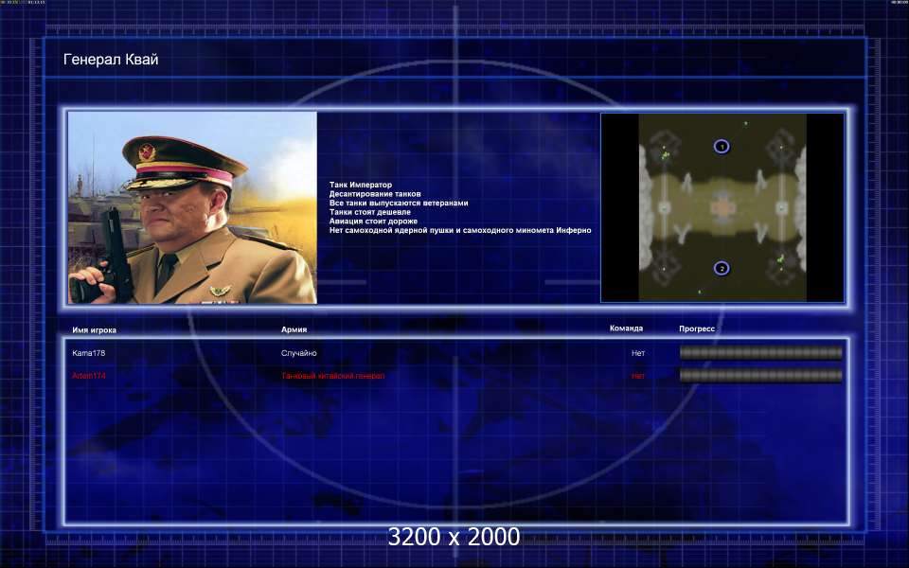Click the 'Танк Император' ability line

click(x=360, y=185)
